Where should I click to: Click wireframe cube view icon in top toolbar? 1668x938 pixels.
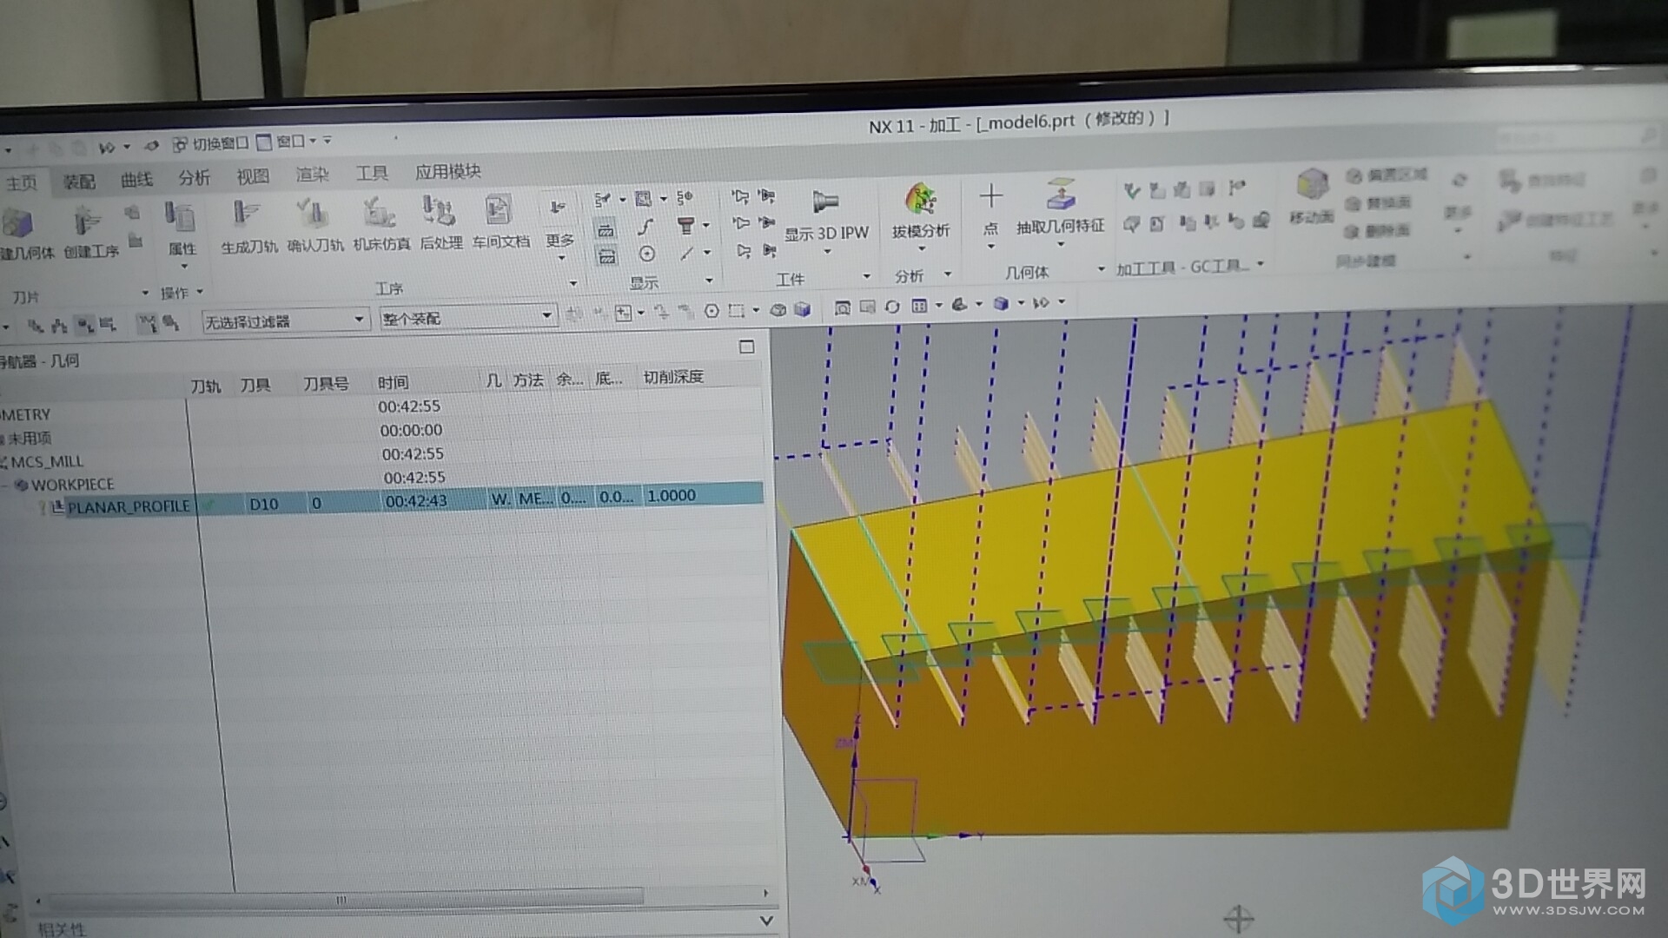point(778,310)
